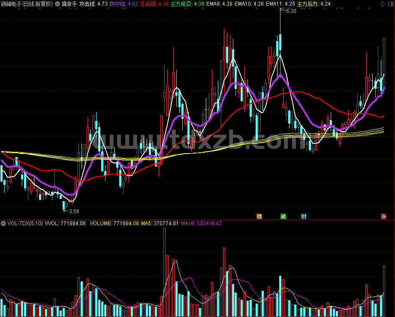This screenshot has width=395, height=317.
Task: Click the blue 财 event marker
Action: (x=304, y=216)
